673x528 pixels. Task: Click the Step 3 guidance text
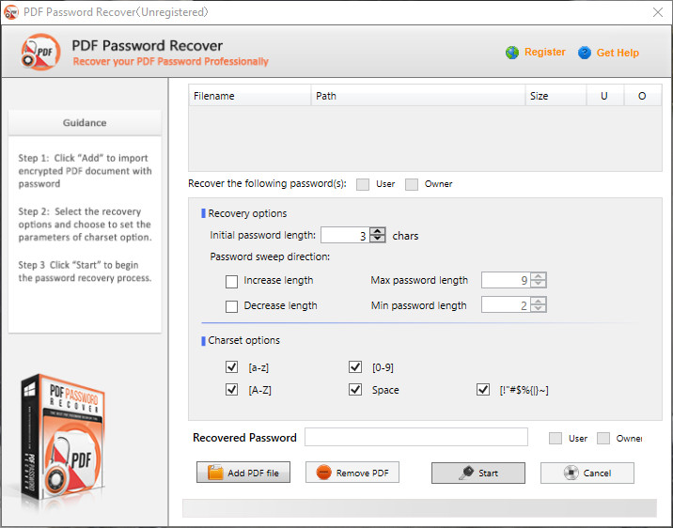[85, 272]
